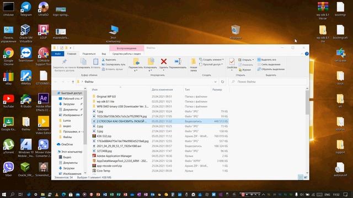This screenshot has height=198, width=353.
Task: Open the Файл ribbon tab
Action: (57, 54)
